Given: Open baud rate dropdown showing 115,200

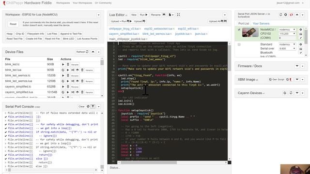Looking at the screenshot, I should click(287, 34).
